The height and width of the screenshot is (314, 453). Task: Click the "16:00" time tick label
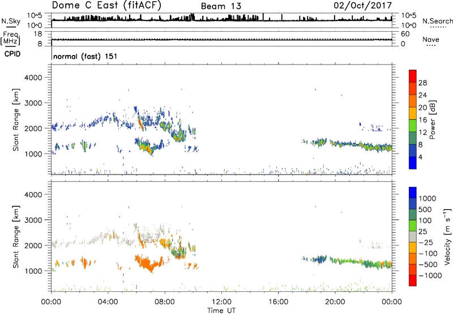(278, 302)
